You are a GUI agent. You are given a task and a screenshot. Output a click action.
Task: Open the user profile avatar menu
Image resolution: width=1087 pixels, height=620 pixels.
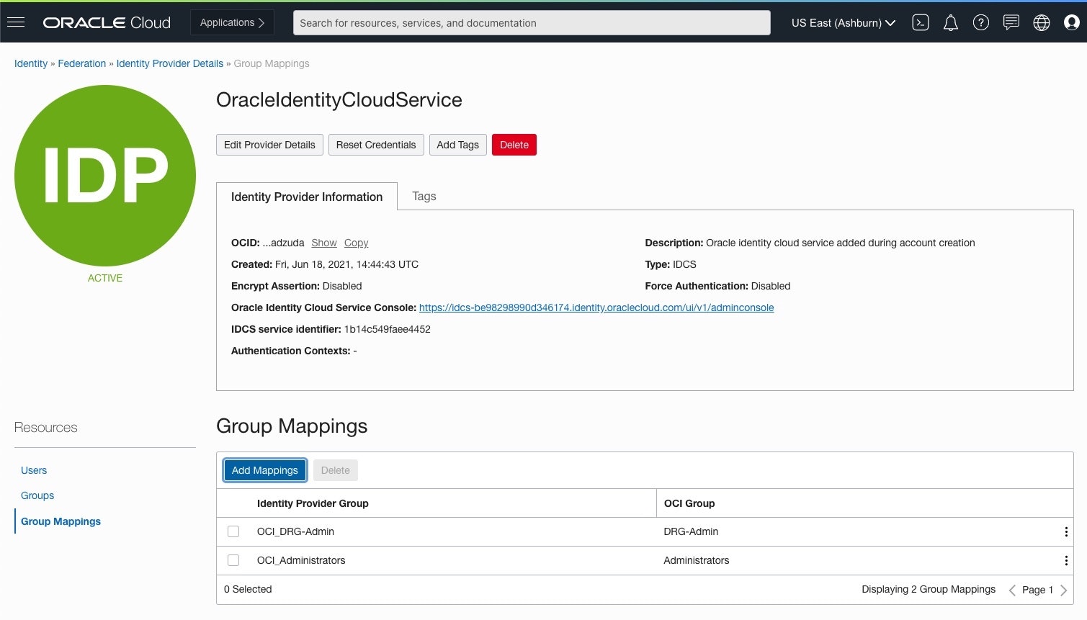pyautogui.click(x=1071, y=23)
